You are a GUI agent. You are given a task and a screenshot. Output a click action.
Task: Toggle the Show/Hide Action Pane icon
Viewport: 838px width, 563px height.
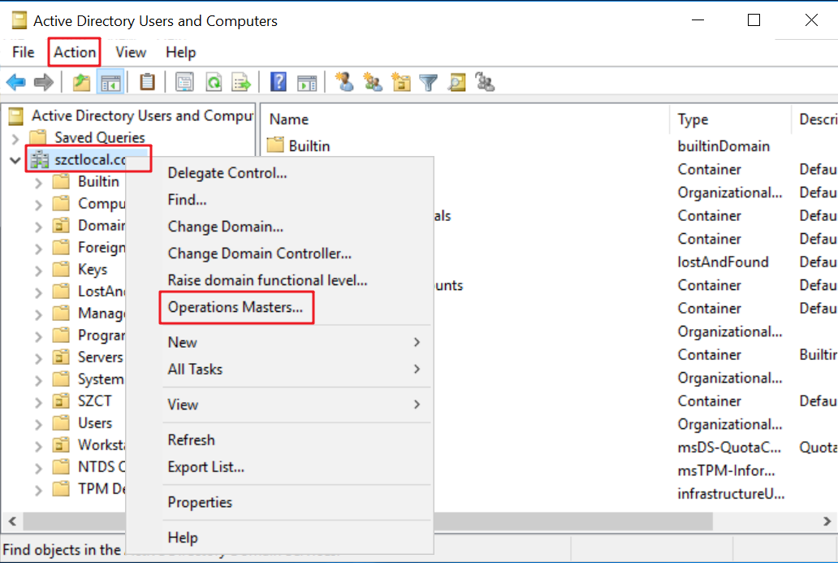[x=307, y=82]
